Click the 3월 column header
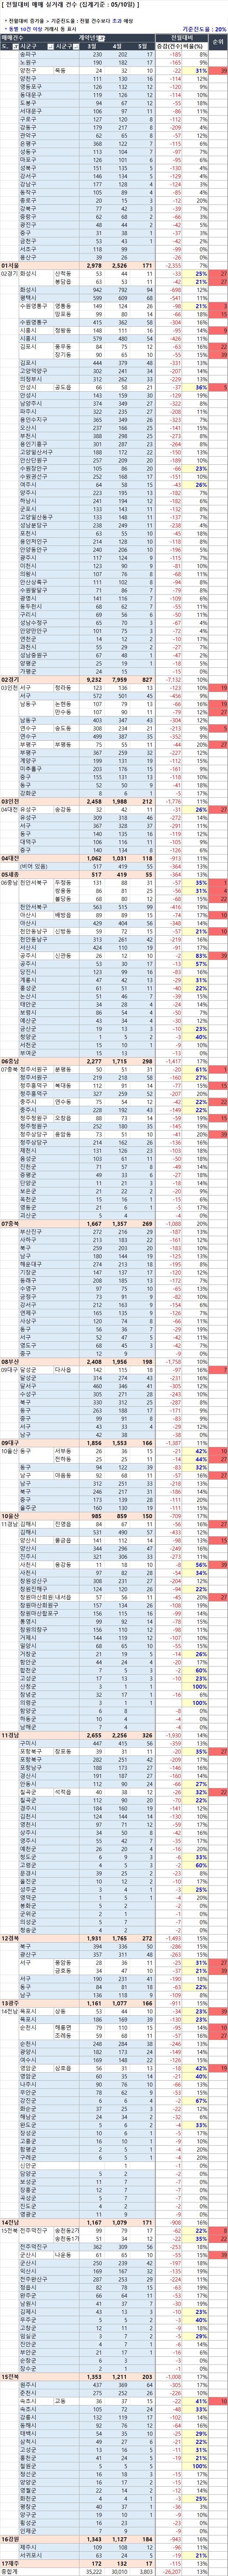The height and width of the screenshot is (2576, 228). pyautogui.click(x=92, y=47)
